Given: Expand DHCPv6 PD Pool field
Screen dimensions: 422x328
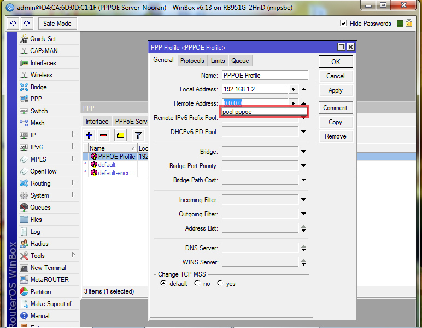Looking at the screenshot, I should [303, 132].
